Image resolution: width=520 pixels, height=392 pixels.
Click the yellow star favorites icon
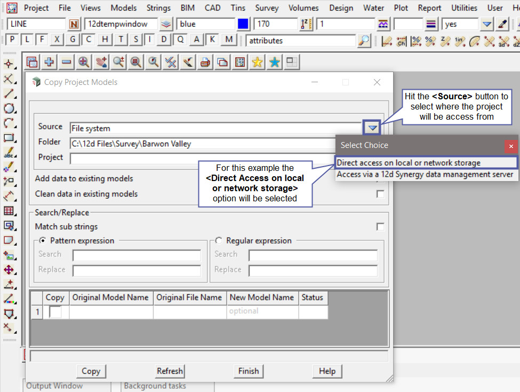(257, 62)
